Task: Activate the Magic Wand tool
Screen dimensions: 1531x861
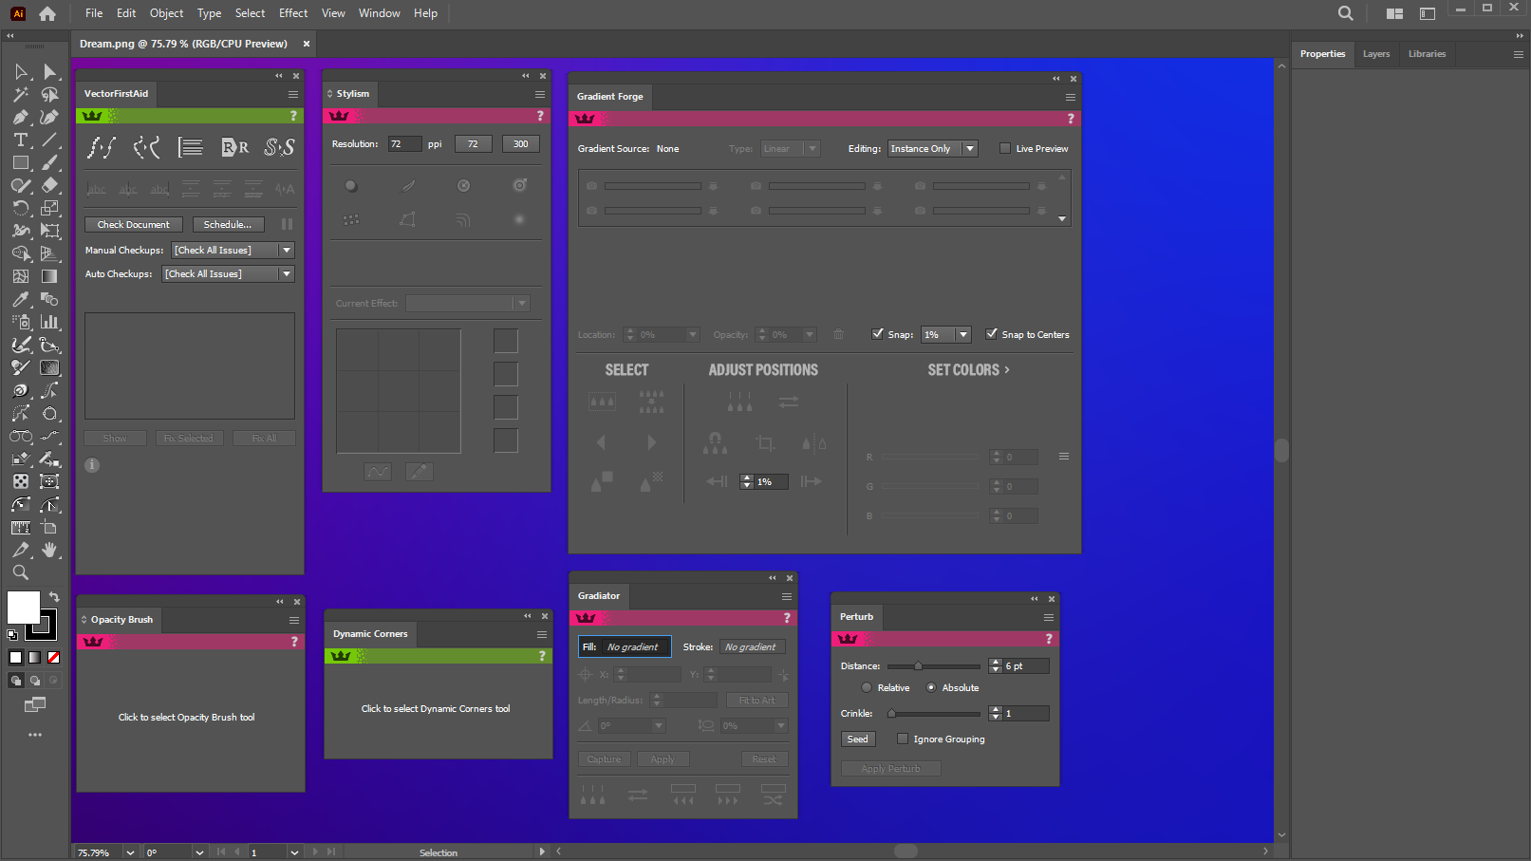Action: tap(21, 95)
